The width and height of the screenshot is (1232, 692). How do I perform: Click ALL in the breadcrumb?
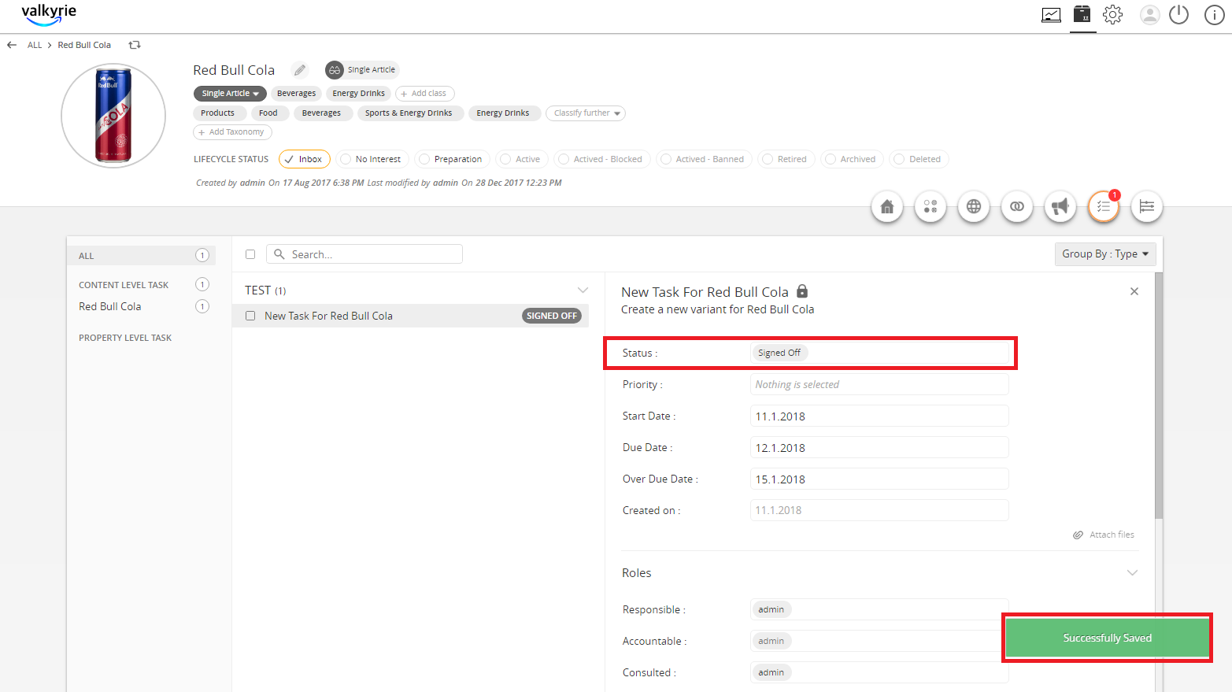tap(35, 45)
